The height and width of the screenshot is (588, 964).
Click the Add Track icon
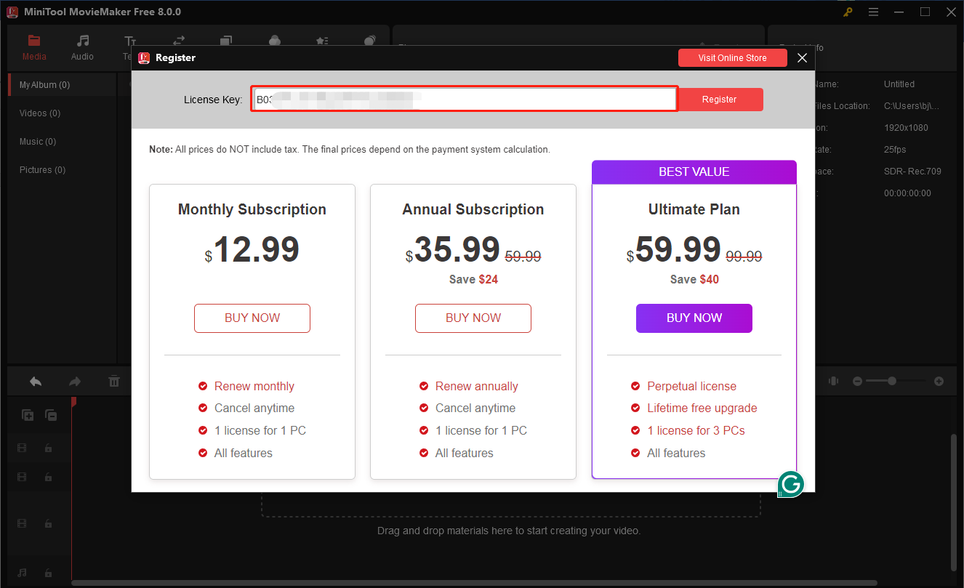point(28,415)
